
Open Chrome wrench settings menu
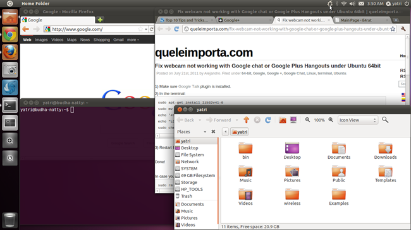coord(403,29)
